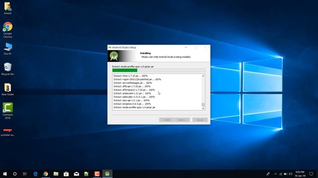The height and width of the screenshot is (178, 318).
Task: Click the log list scroll-down arrow
Action: click(x=203, y=108)
